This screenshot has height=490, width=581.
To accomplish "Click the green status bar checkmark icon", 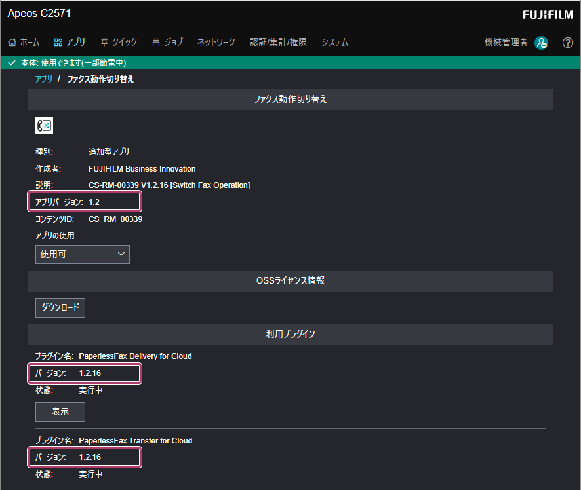I will (11, 63).
